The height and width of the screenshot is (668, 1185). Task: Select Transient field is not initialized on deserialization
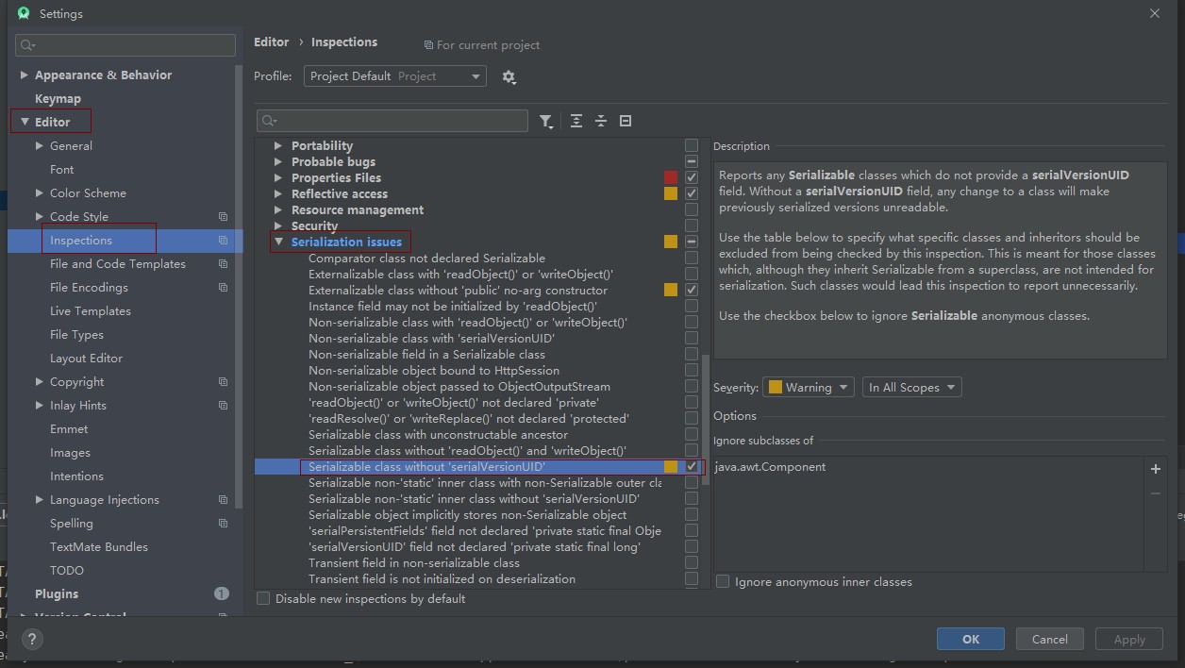(442, 579)
